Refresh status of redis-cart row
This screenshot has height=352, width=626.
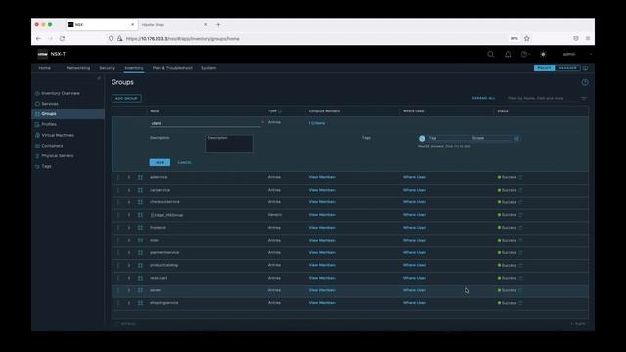click(x=520, y=278)
